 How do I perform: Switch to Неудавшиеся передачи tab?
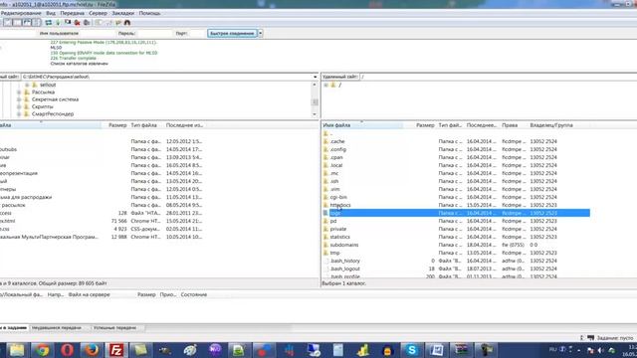click(x=57, y=327)
